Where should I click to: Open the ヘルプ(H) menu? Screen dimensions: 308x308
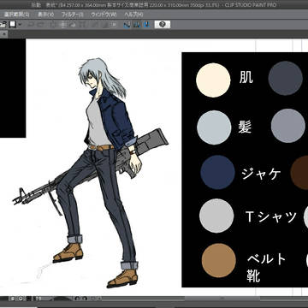(133, 15)
